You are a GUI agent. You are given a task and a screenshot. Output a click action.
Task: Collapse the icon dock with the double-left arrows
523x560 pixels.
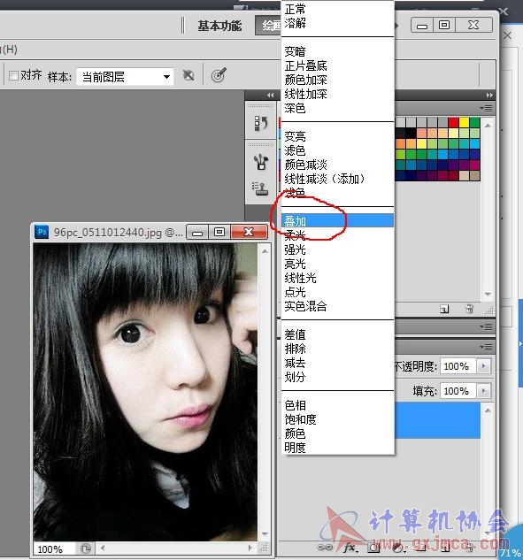(271, 95)
